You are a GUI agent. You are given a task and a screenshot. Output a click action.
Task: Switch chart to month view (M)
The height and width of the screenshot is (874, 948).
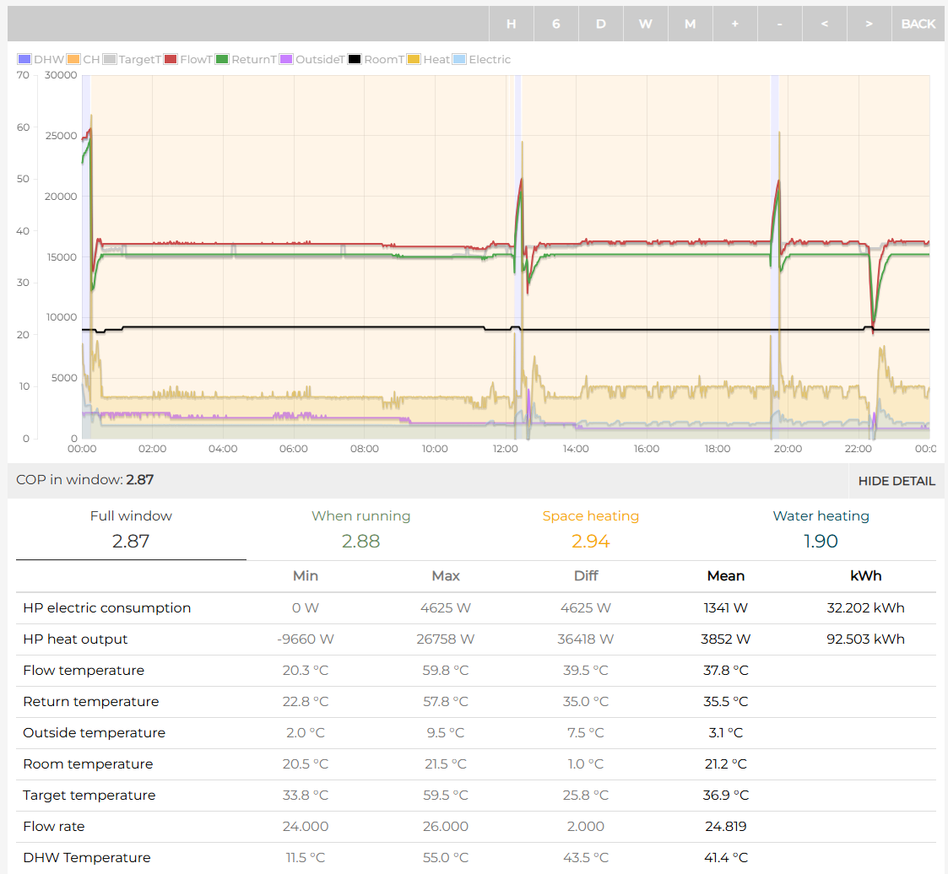[x=690, y=24]
